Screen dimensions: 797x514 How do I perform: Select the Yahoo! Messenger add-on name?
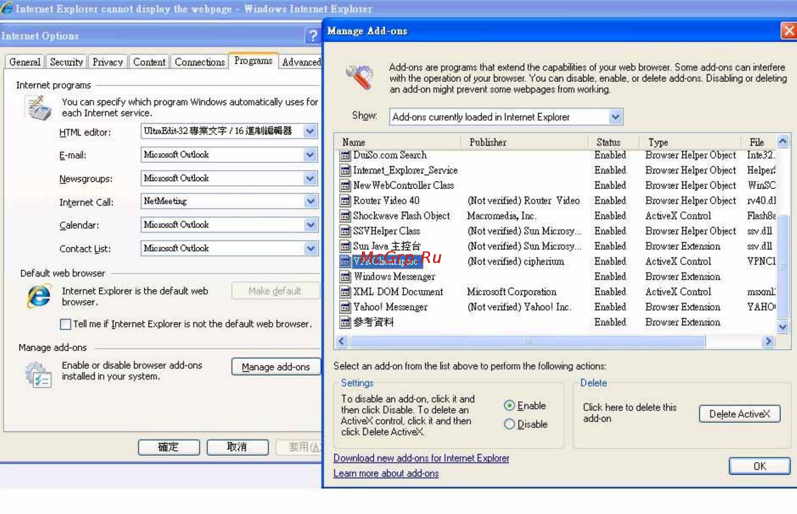click(390, 307)
